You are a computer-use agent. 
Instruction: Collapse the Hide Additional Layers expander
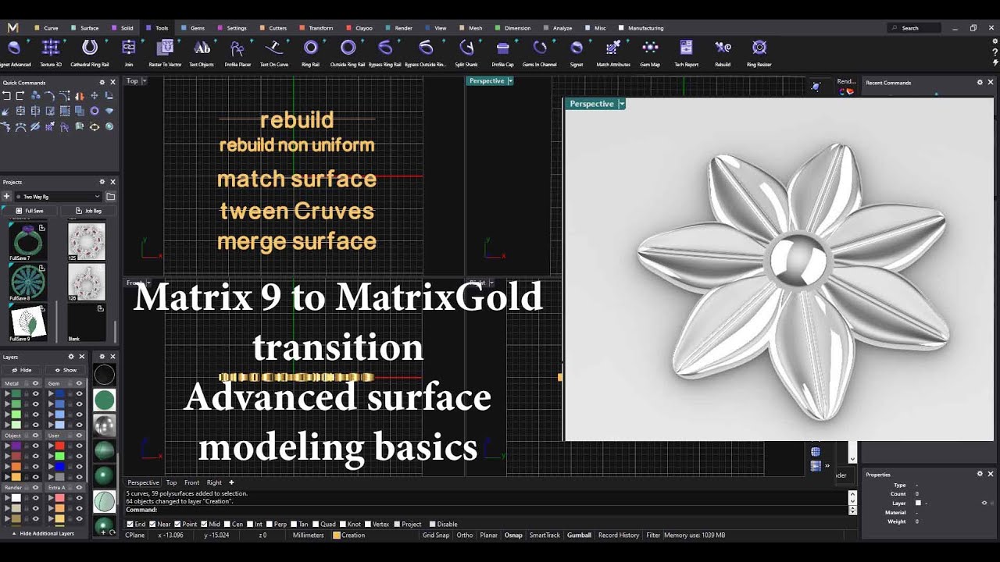[x=43, y=533]
